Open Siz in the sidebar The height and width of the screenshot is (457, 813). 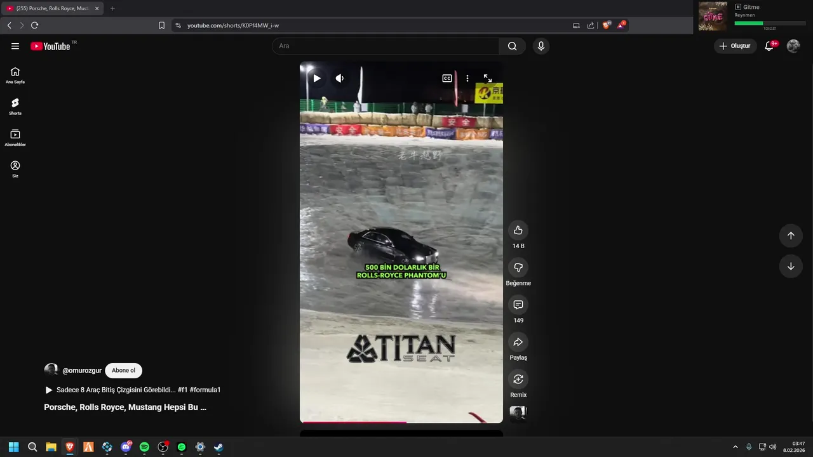tap(15, 169)
